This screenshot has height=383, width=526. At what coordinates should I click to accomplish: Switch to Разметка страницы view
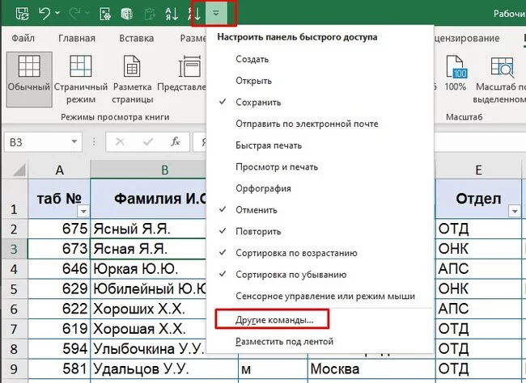pos(132,79)
